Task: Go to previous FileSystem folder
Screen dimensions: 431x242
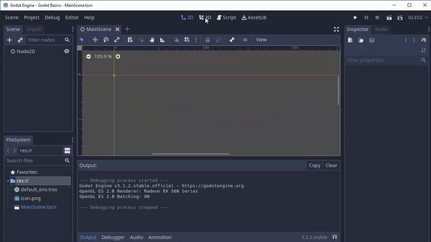Action: tap(8, 151)
